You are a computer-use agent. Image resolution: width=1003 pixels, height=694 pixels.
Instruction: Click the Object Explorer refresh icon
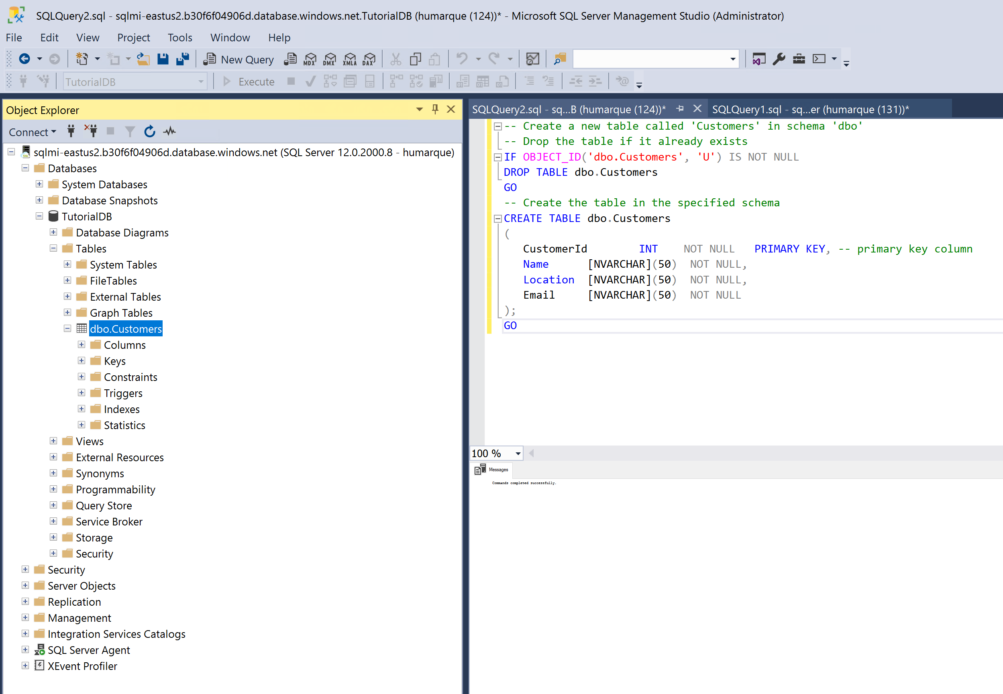point(150,131)
